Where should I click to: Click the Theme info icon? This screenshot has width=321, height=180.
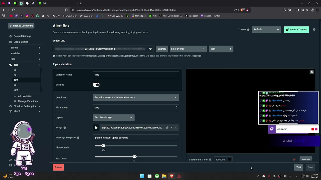click(x=248, y=29)
